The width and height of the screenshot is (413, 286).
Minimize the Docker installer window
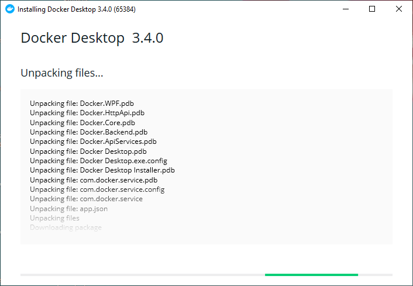click(x=346, y=9)
